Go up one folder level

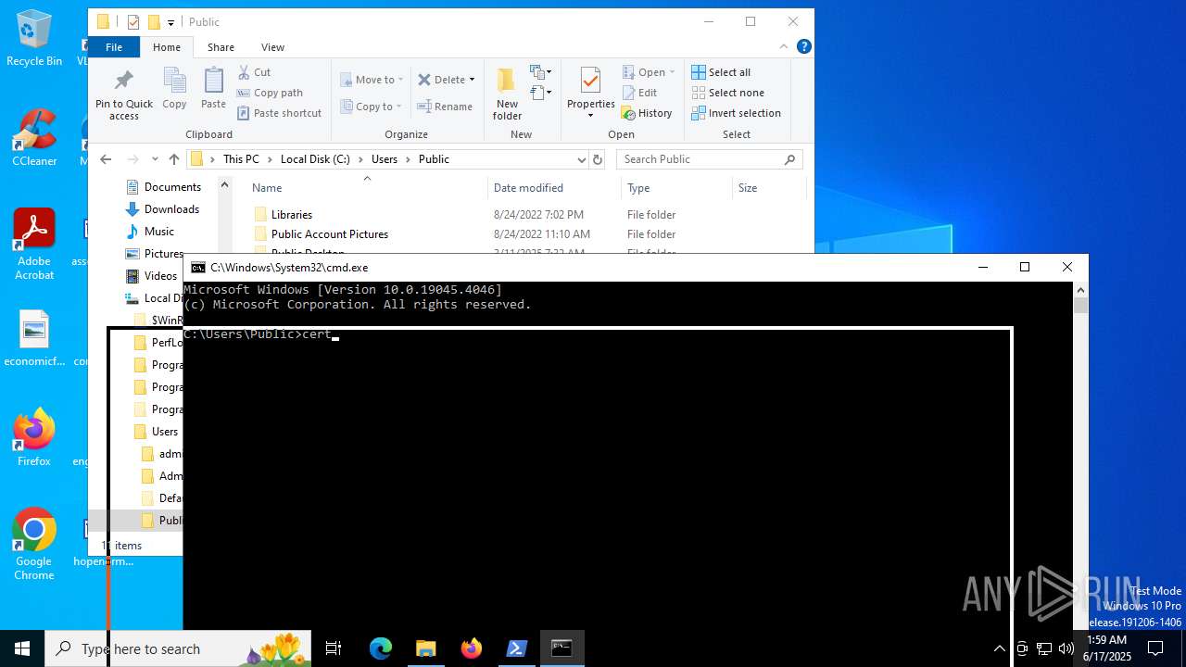click(x=173, y=159)
